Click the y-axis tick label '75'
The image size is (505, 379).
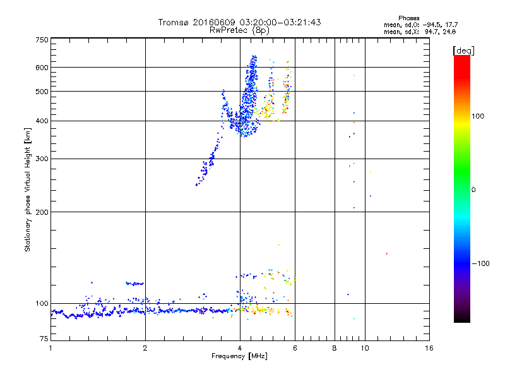tap(44, 339)
